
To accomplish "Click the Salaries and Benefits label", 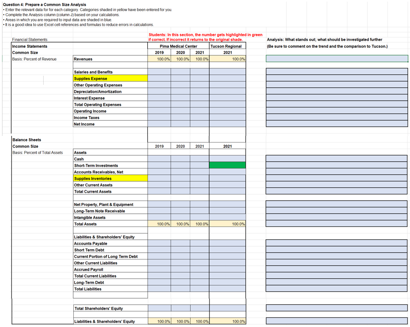I will 93,72.
